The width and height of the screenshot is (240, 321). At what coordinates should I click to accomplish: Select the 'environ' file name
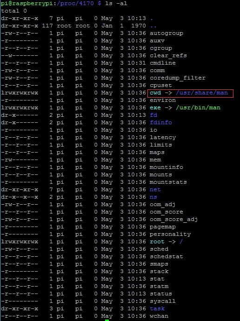[163, 100]
